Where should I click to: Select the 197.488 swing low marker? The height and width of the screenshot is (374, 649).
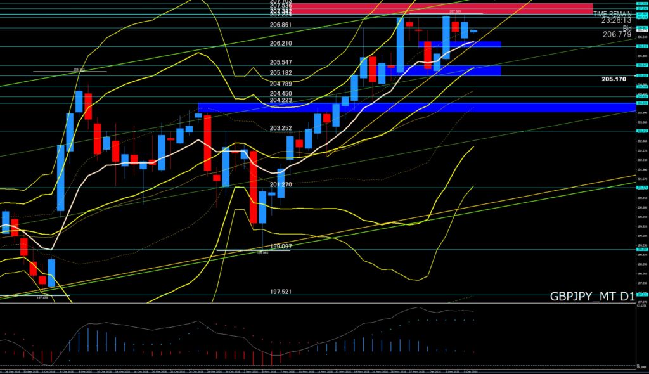(43, 296)
